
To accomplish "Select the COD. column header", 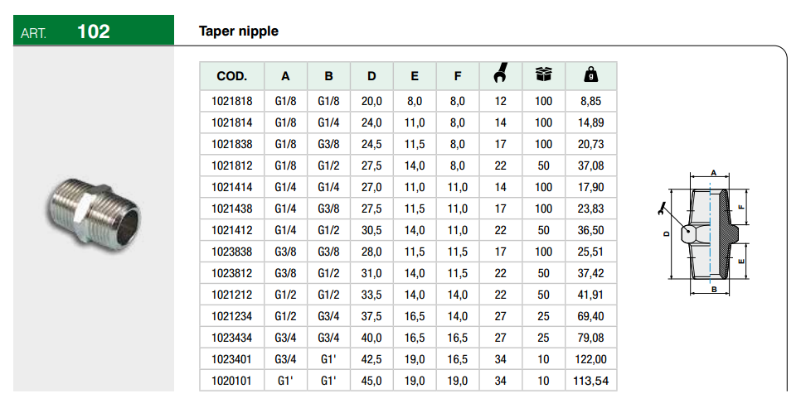I will coord(232,76).
